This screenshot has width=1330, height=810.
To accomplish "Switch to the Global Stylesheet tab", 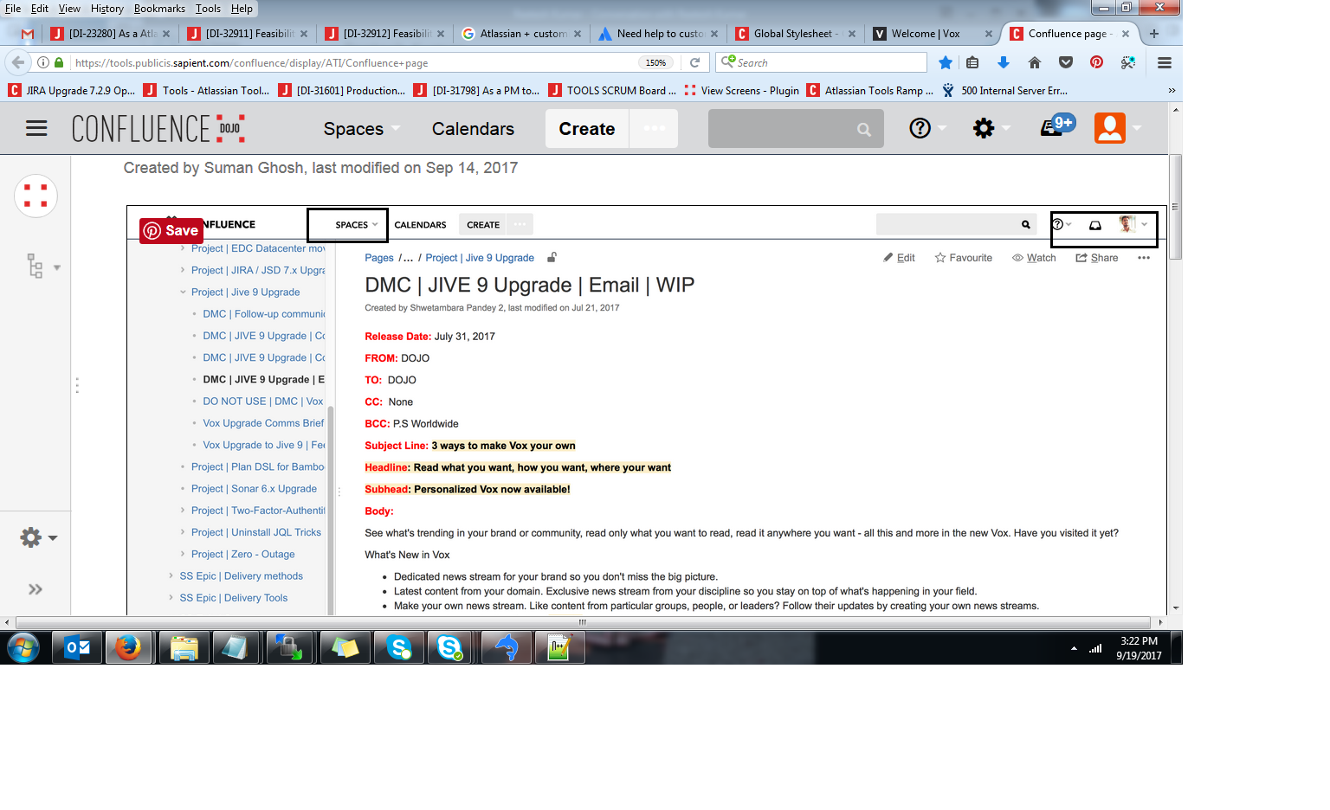I will [796, 34].
